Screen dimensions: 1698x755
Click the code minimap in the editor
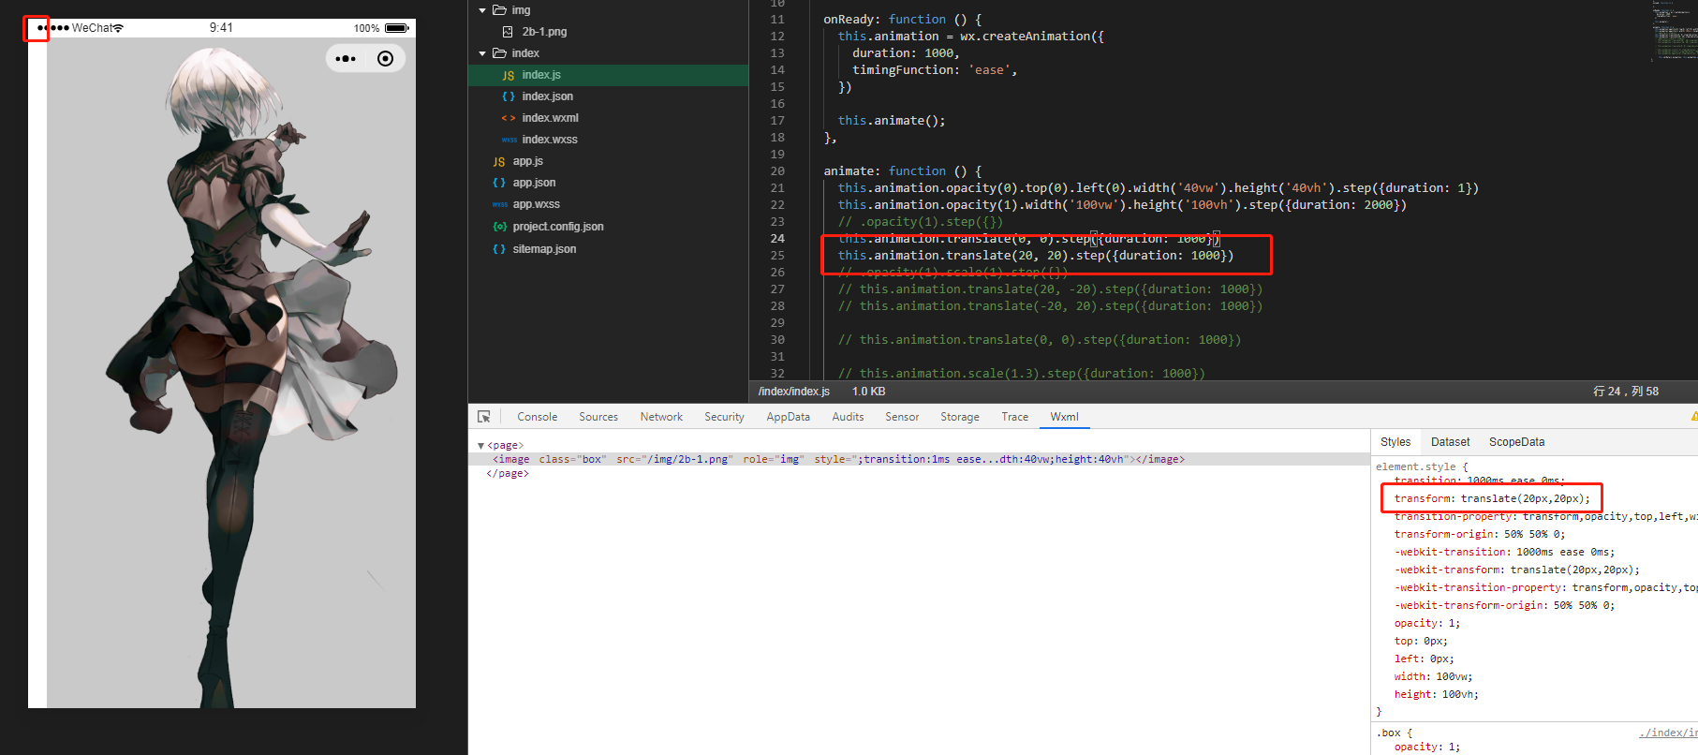[x=1674, y=33]
